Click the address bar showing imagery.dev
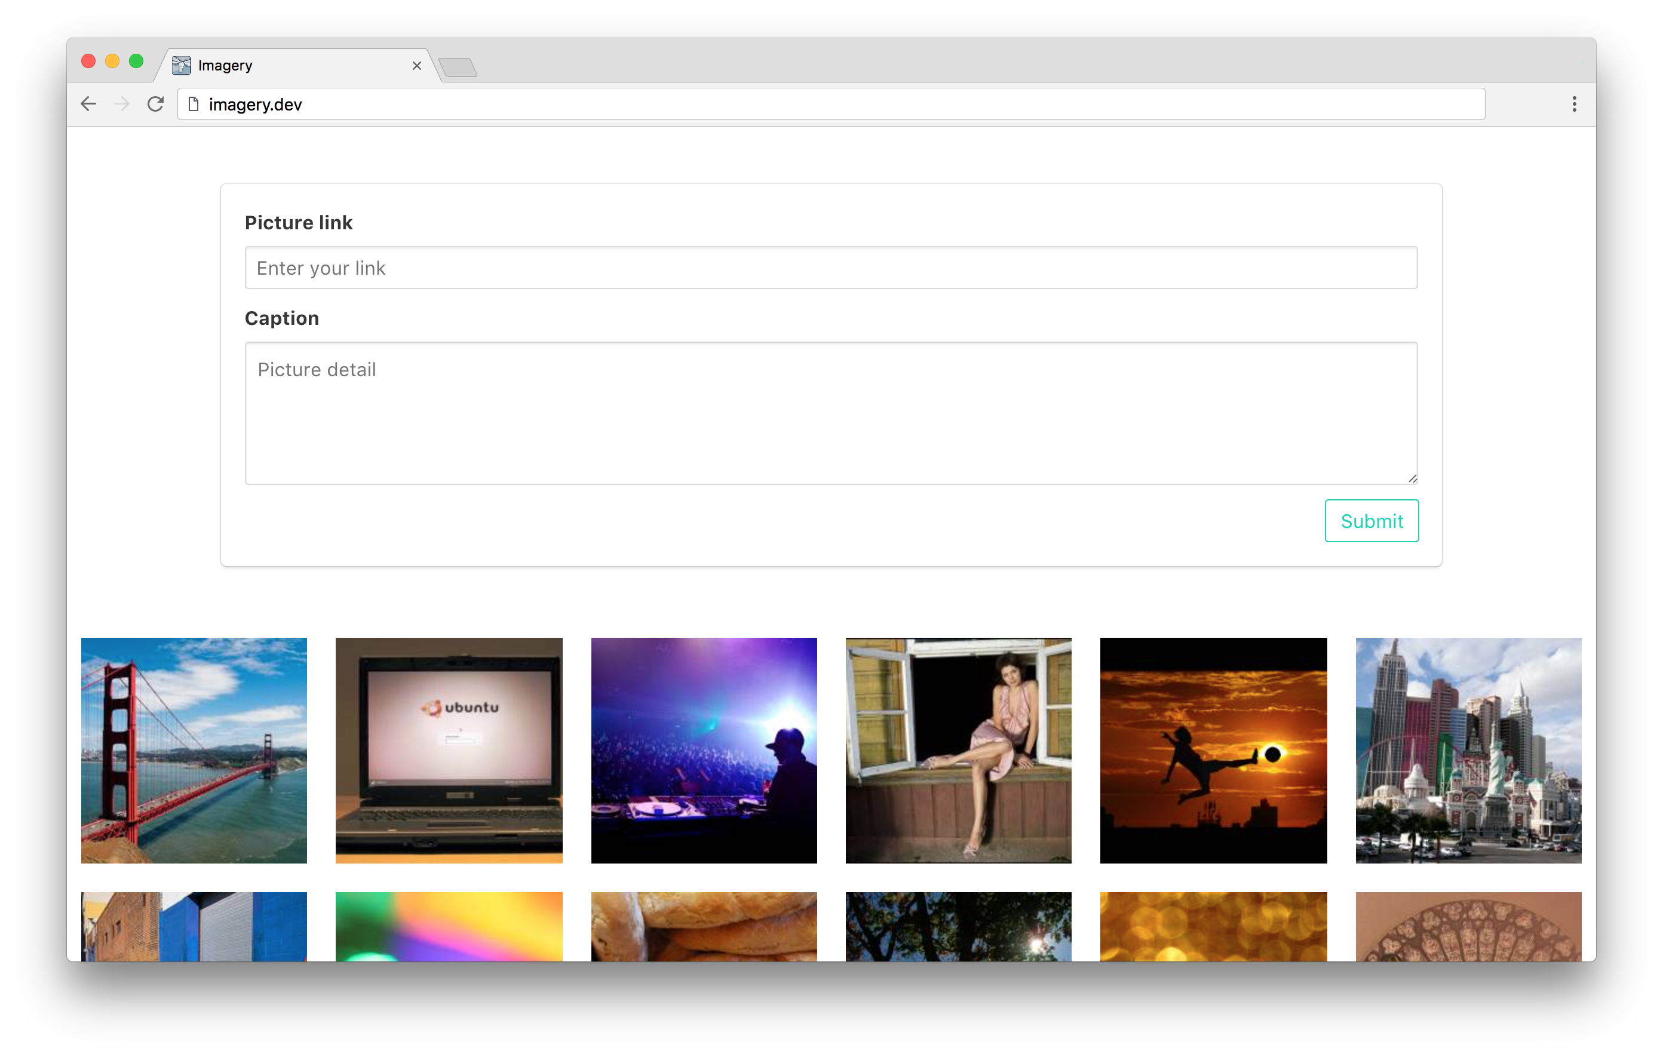 pyautogui.click(x=829, y=105)
